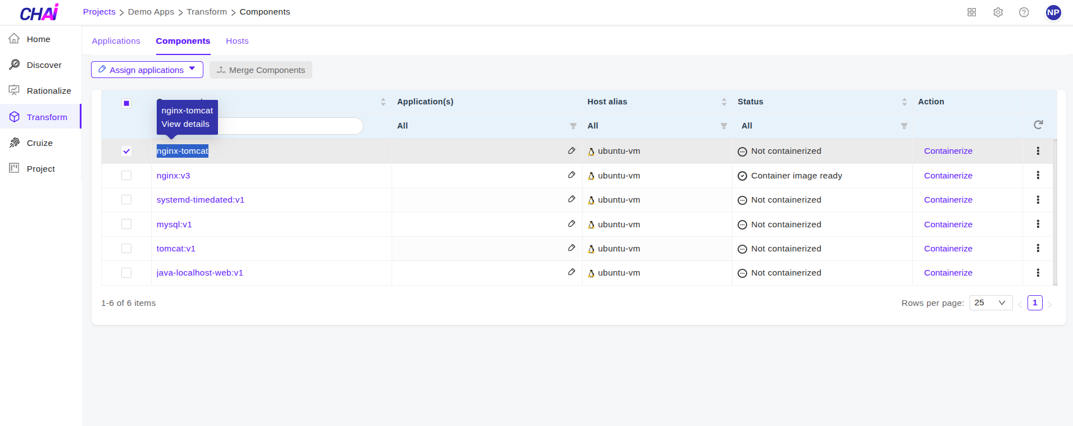Viewport: 1073px width, 426px height.
Task: Open the help question mark icon
Action: tap(1024, 12)
